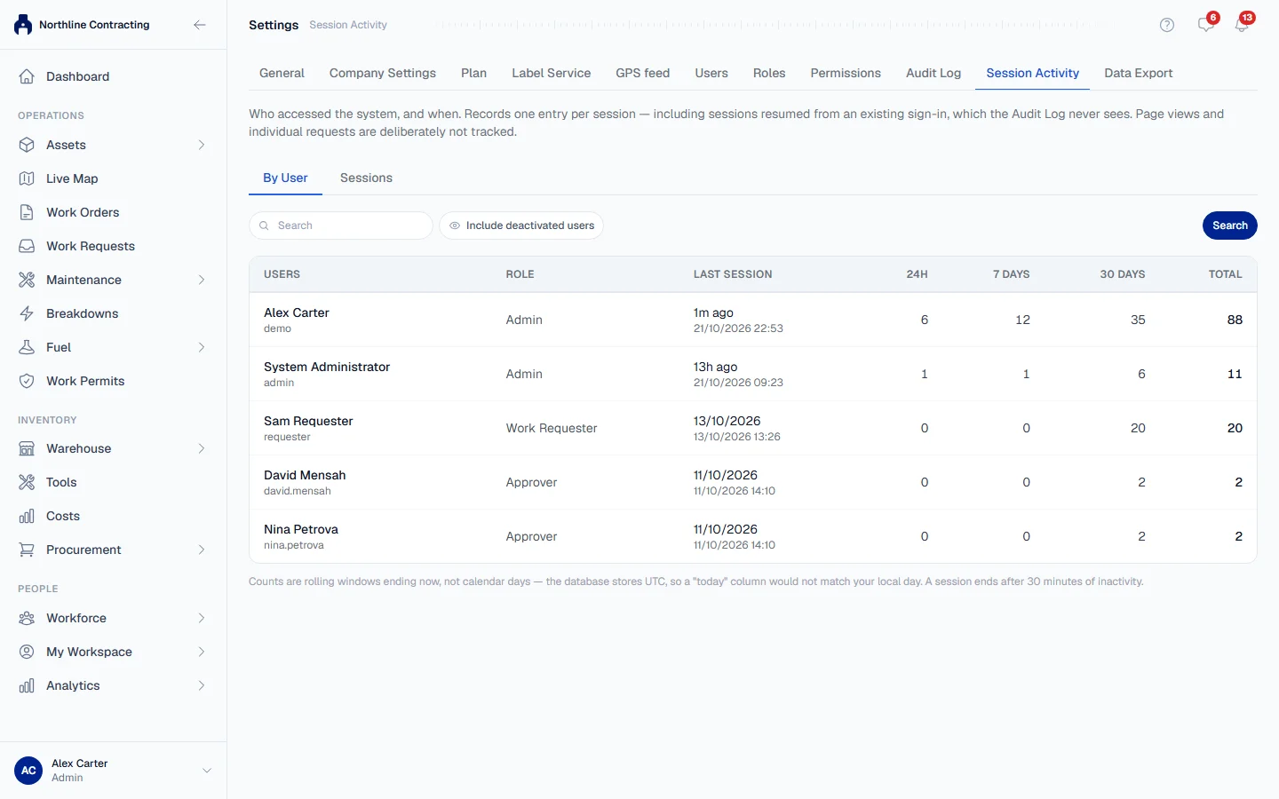The width and height of the screenshot is (1279, 799).
Task: Click the Work Requests inbox icon
Action: [x=27, y=246]
